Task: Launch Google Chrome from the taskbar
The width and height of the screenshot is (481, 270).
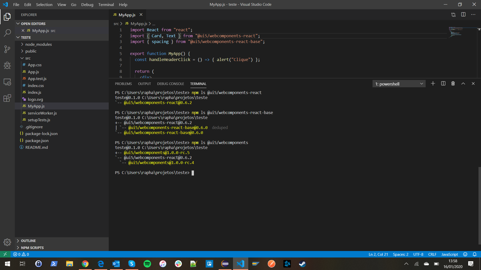Action: tap(85, 263)
